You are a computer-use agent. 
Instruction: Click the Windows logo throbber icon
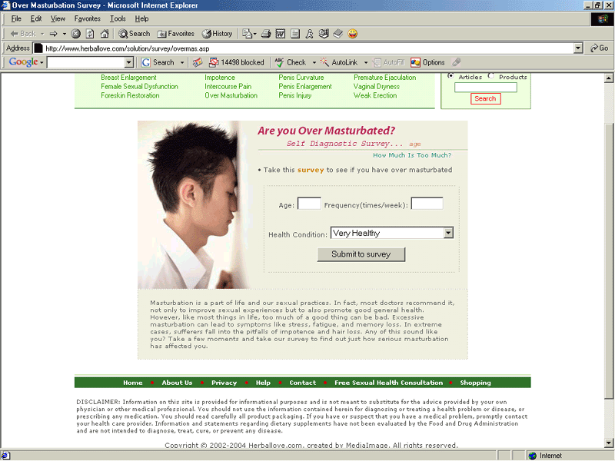602,19
